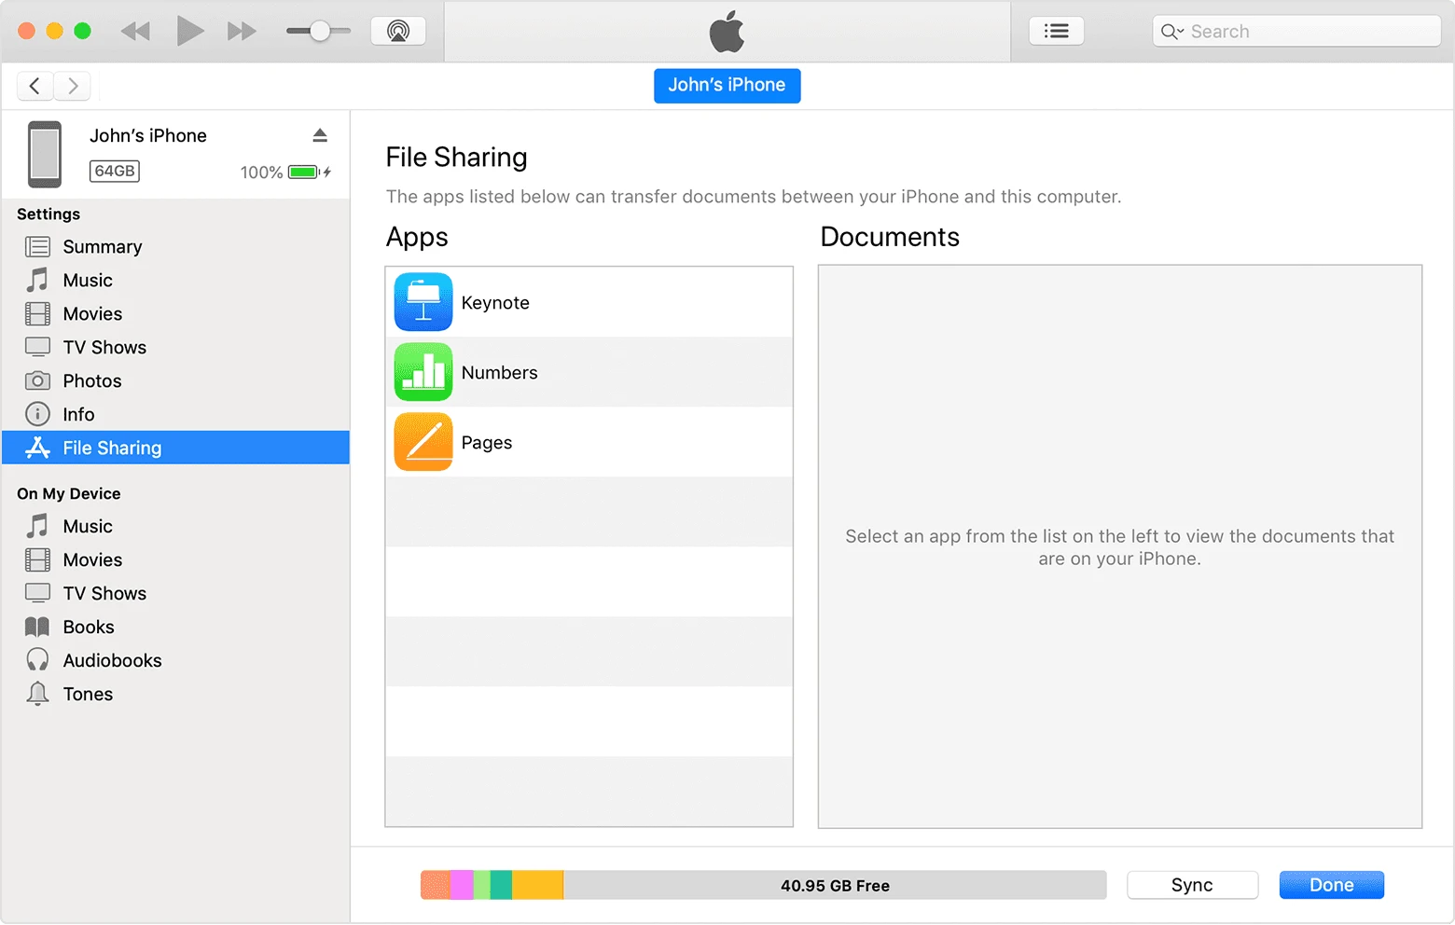This screenshot has width=1455, height=925.
Task: Click the Sync button
Action: pyautogui.click(x=1192, y=885)
